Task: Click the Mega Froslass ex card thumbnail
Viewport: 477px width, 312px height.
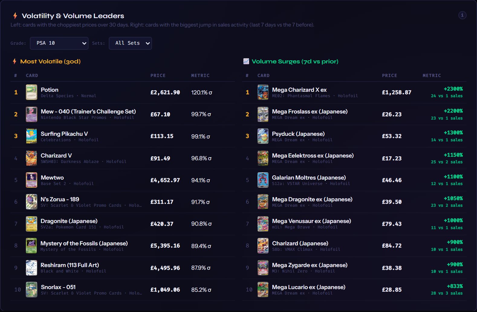Action: [263, 114]
